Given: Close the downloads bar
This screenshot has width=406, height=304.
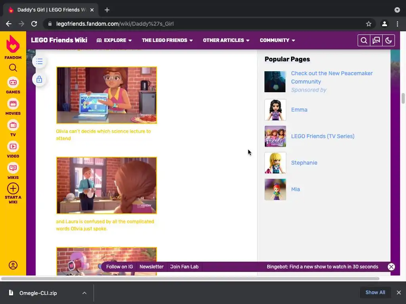Looking at the screenshot, I should tap(399, 293).
